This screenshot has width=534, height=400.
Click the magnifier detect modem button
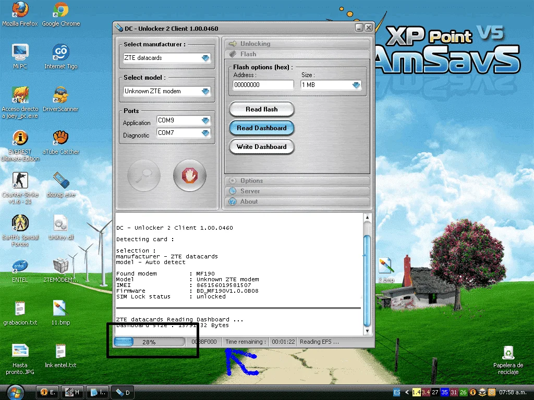(144, 176)
